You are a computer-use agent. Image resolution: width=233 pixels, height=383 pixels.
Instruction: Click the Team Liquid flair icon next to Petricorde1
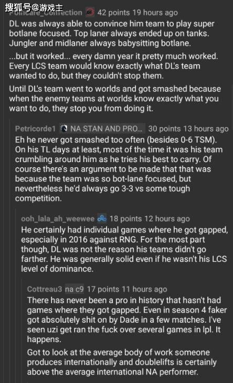[63, 129]
